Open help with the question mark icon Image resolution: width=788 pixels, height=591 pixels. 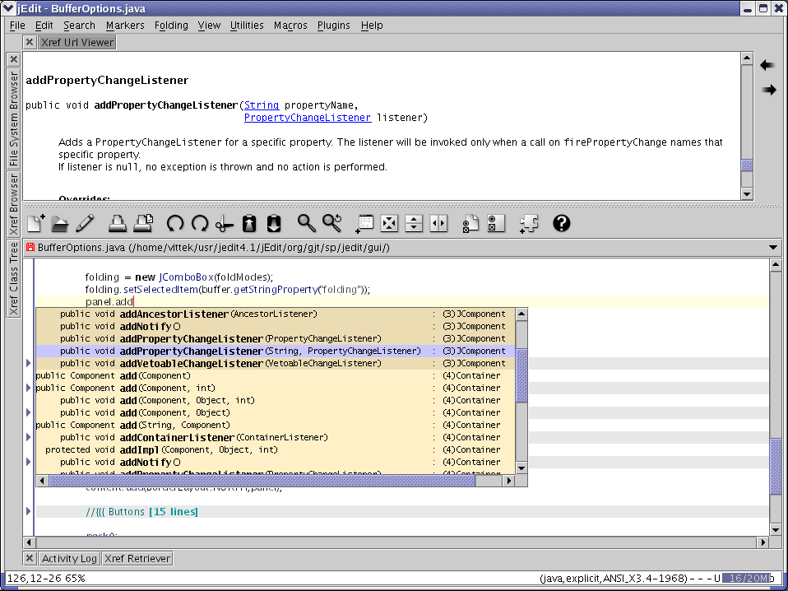tap(561, 223)
